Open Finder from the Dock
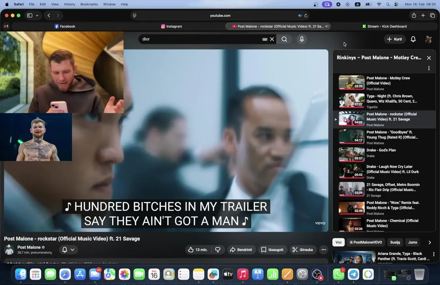This screenshot has height=285, width=440. [x=21, y=274]
